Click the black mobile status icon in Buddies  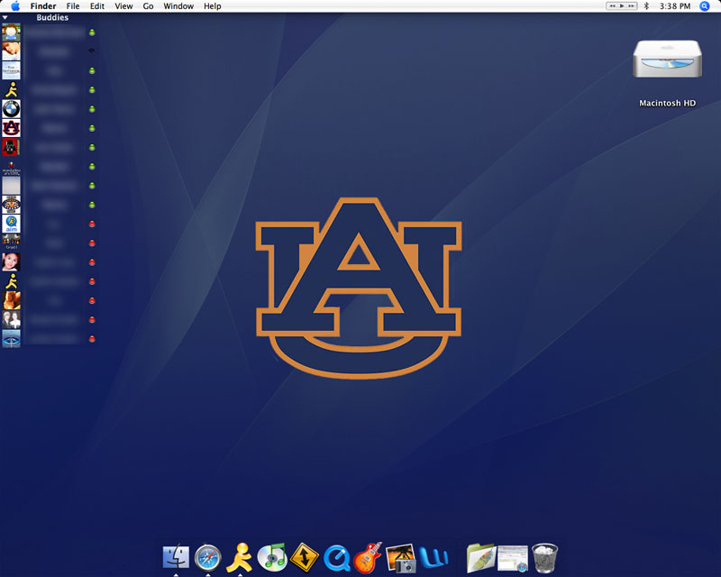pyautogui.click(x=92, y=51)
